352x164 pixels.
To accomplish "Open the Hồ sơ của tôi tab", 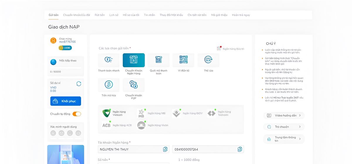I will (131, 15).
